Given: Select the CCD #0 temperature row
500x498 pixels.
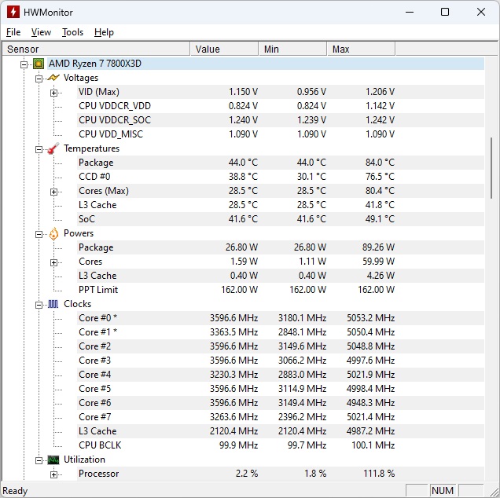Looking at the screenshot, I should (281, 177).
